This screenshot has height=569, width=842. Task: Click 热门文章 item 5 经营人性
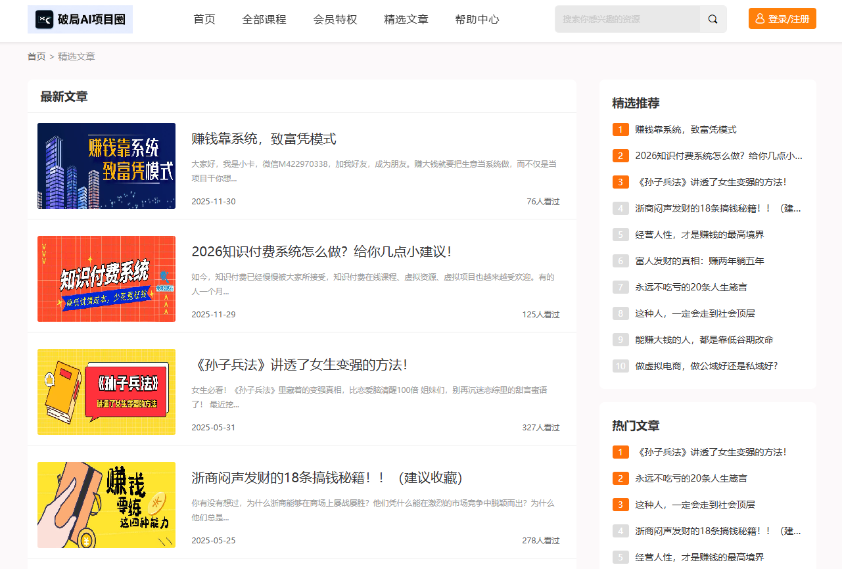699,557
